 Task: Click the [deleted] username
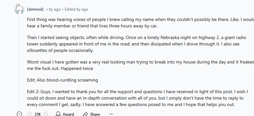tap(35, 9)
